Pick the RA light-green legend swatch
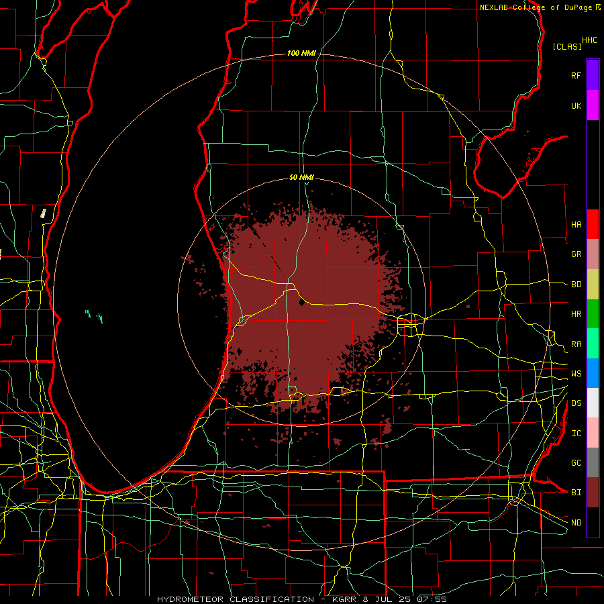604x604 pixels. coord(593,344)
